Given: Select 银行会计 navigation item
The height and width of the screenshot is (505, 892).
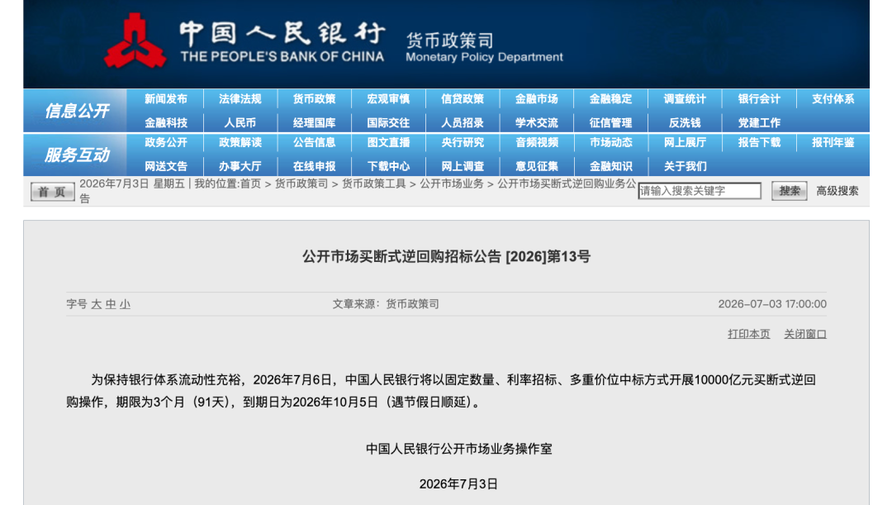Looking at the screenshot, I should point(759,99).
